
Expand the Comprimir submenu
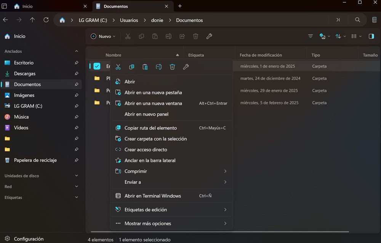point(171,171)
